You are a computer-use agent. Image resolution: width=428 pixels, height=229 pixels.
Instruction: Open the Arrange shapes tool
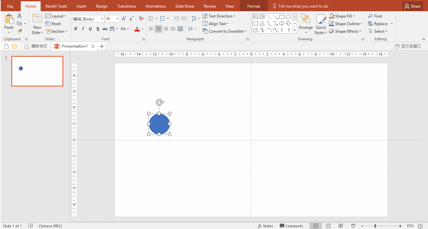tap(305, 24)
